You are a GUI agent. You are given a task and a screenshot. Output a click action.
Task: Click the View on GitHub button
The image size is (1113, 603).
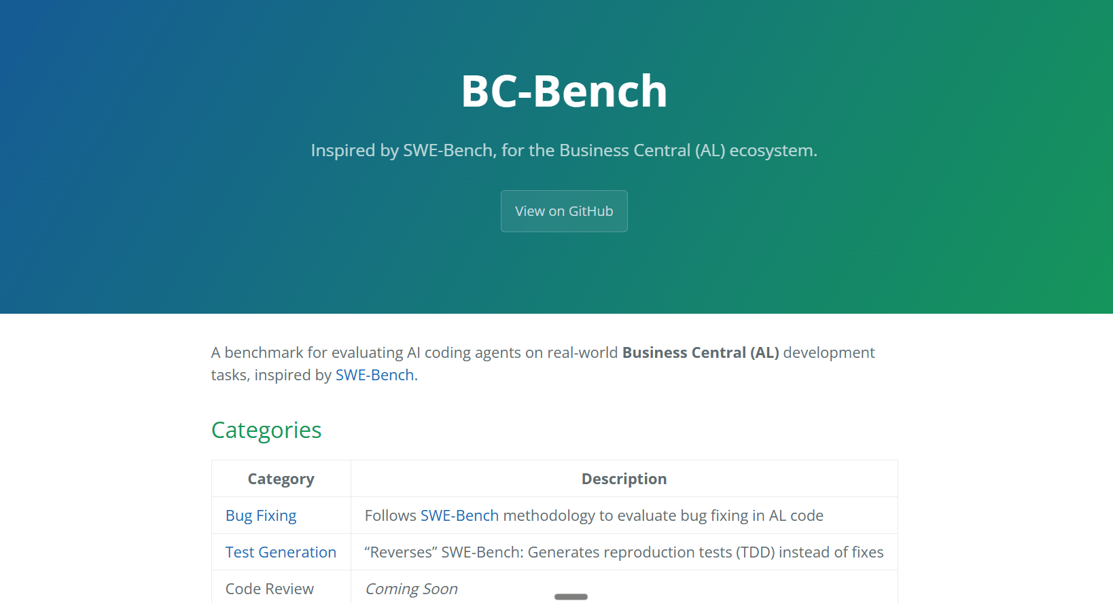(x=564, y=211)
